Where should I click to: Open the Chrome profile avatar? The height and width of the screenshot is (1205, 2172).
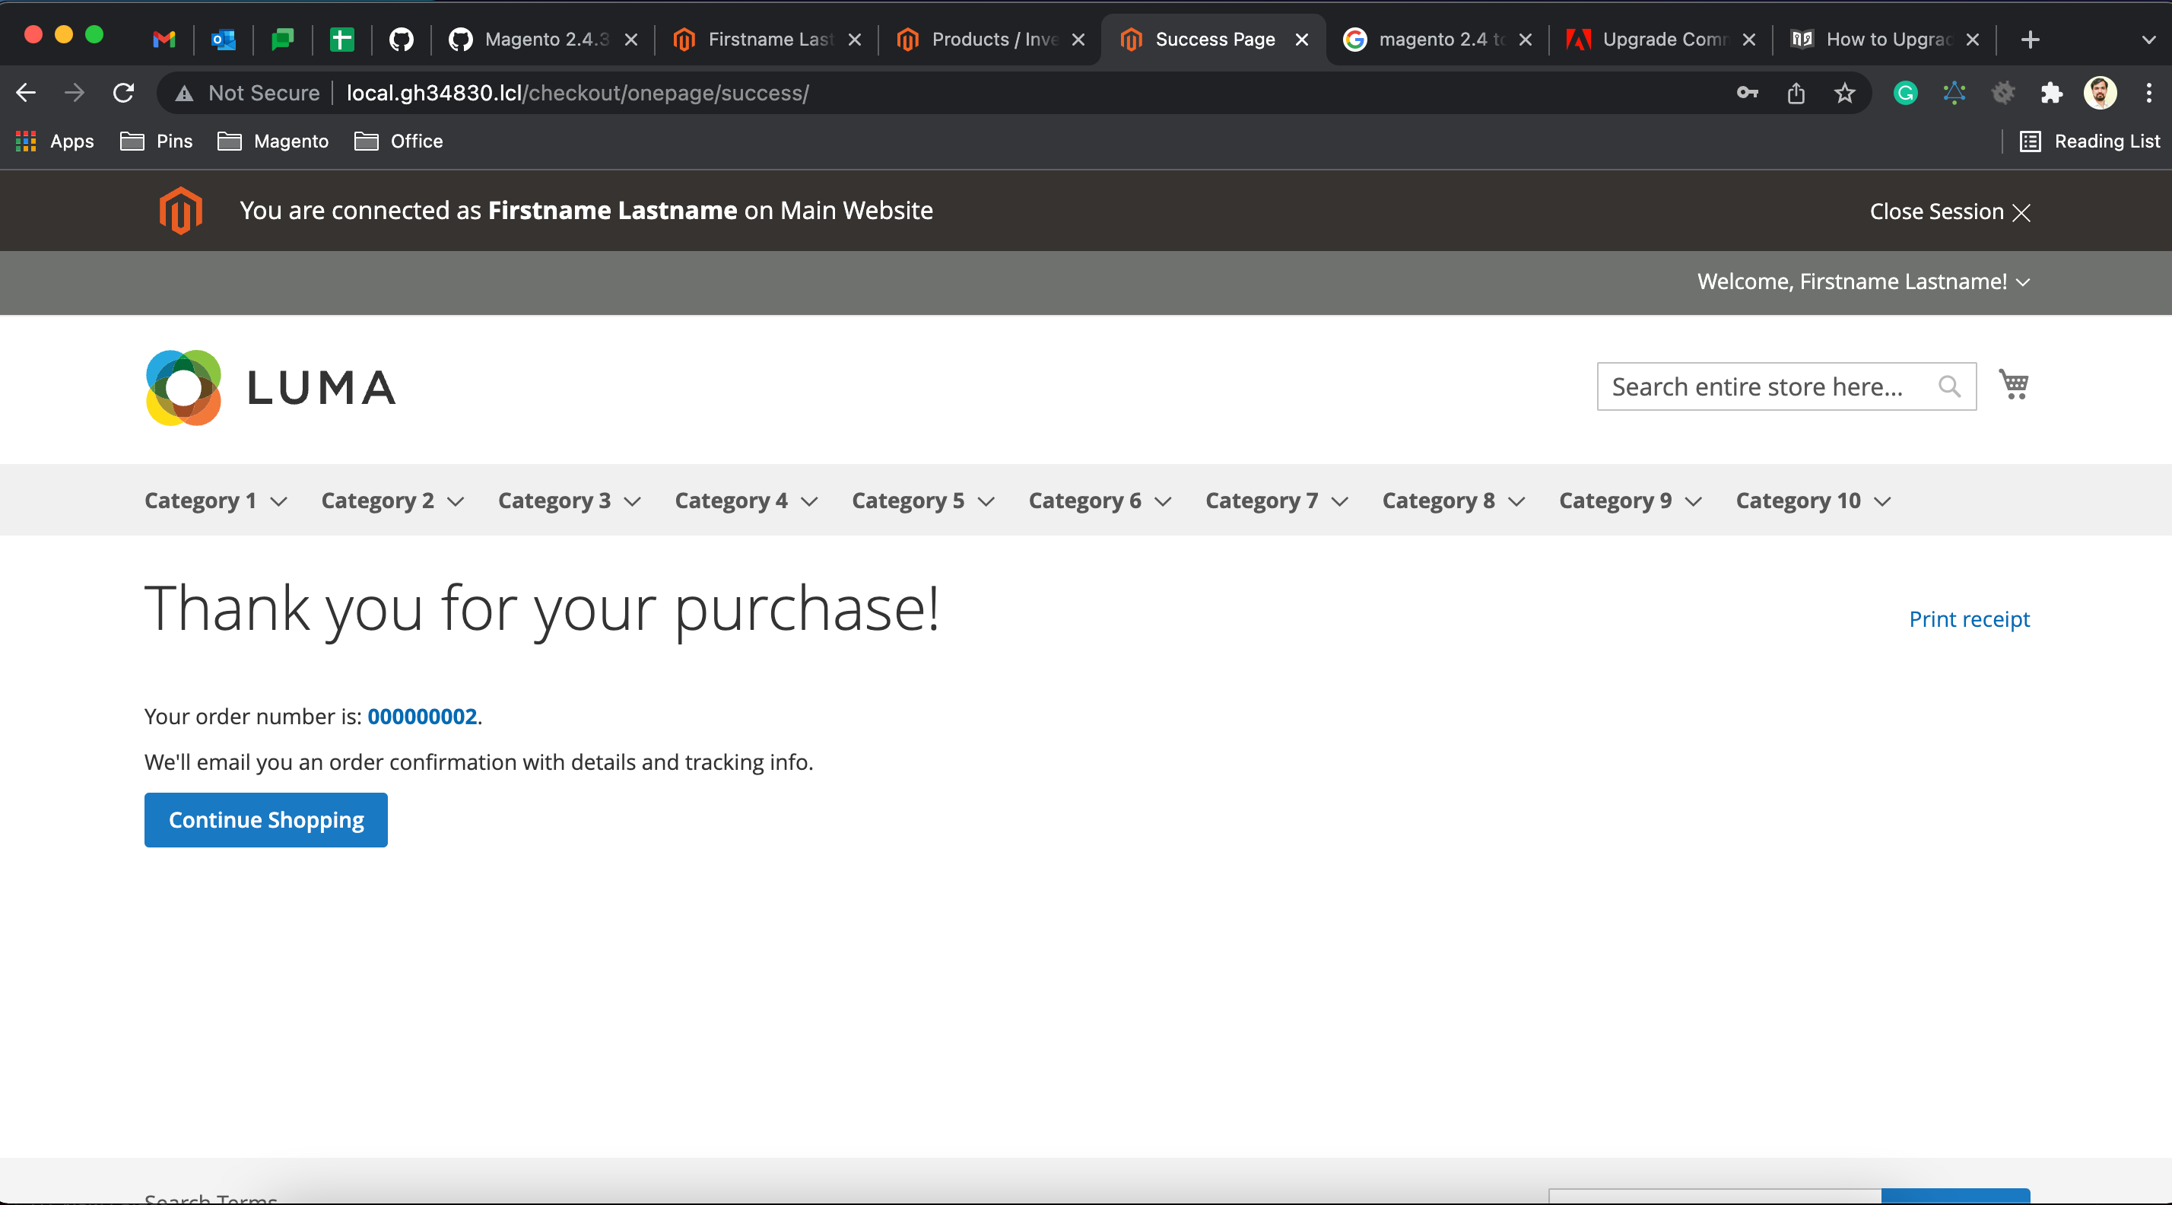point(2101,93)
